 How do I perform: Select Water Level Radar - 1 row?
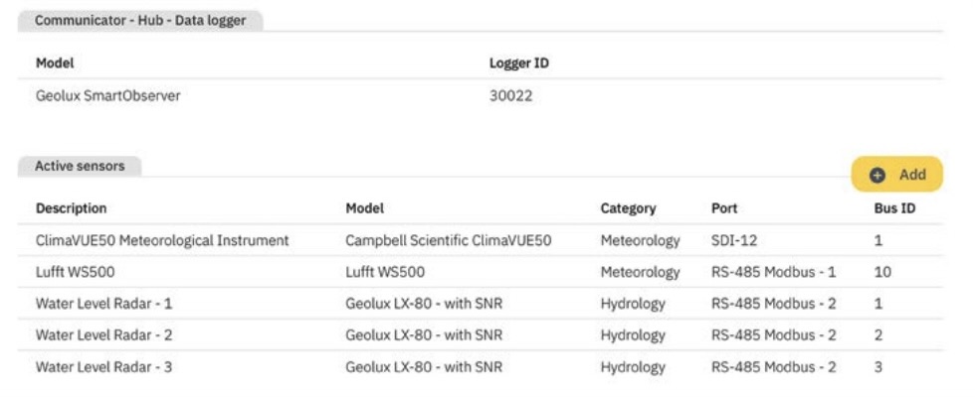(x=103, y=304)
